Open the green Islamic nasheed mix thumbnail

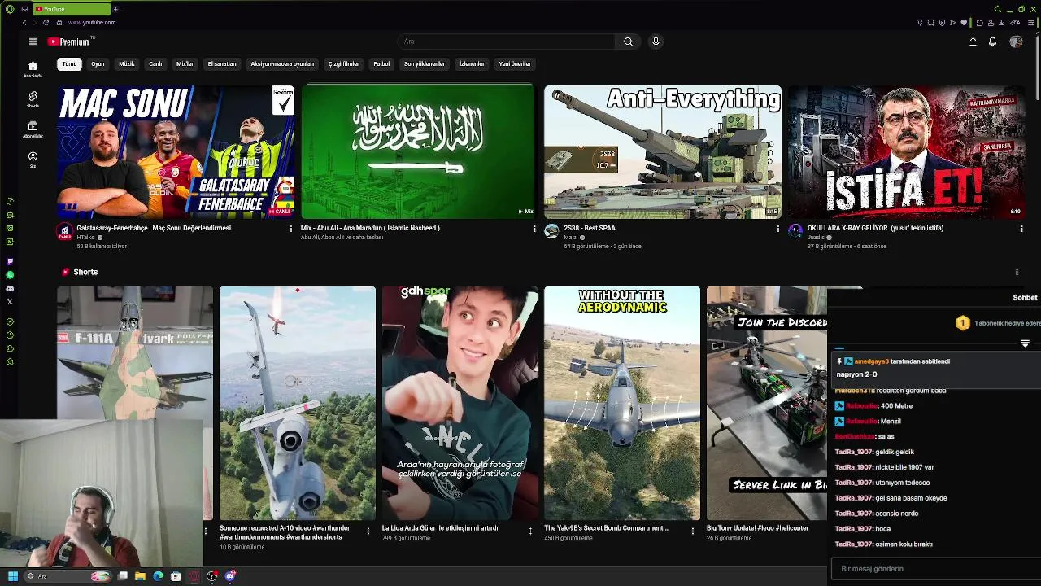418,152
